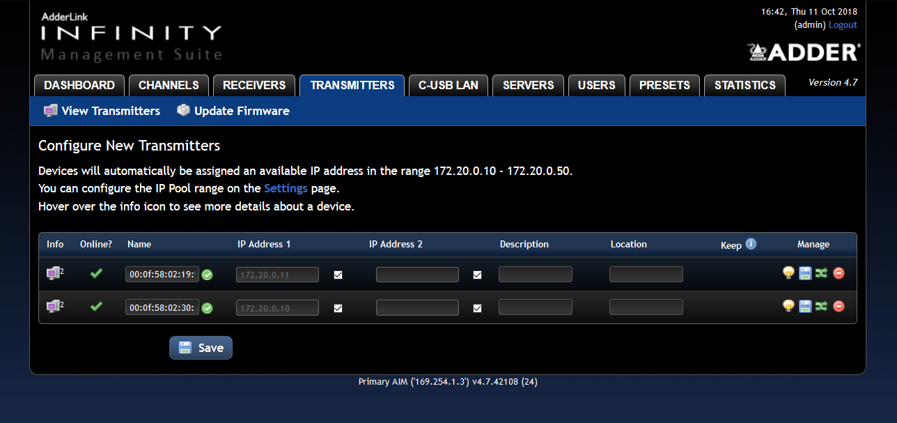The image size is (897, 423).
Task: Click the View Transmitters monitor icon
Action: pyautogui.click(x=50, y=111)
